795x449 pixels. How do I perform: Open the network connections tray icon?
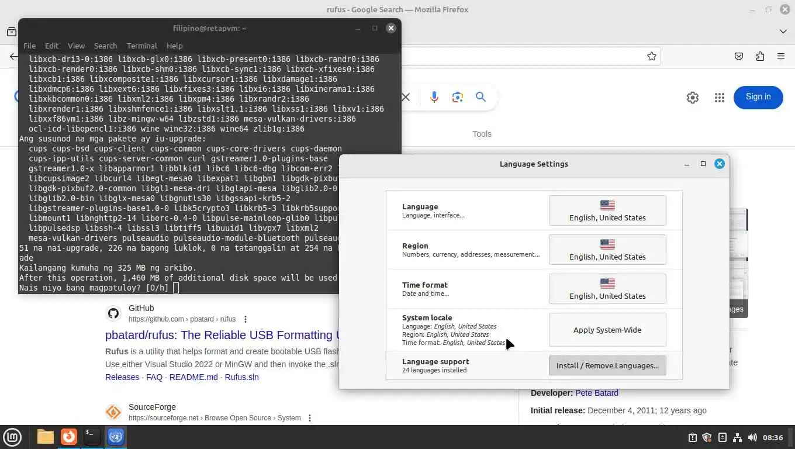tap(737, 437)
